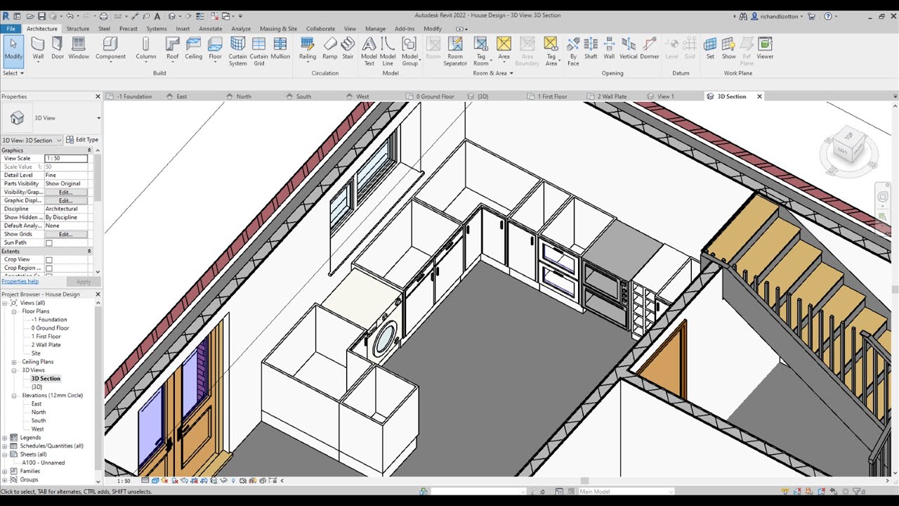Select the Railing tool
Screen dimensions: 899x506
pyautogui.click(x=308, y=48)
